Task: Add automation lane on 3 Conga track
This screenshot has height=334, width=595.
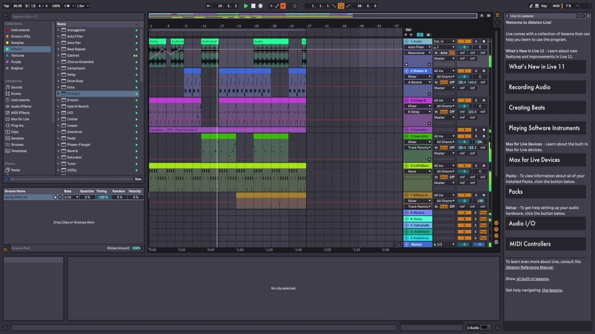Action: 430,123
